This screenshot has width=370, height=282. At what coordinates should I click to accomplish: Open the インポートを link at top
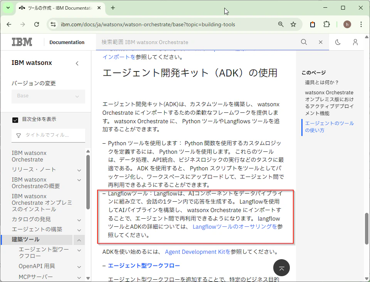coord(119,57)
